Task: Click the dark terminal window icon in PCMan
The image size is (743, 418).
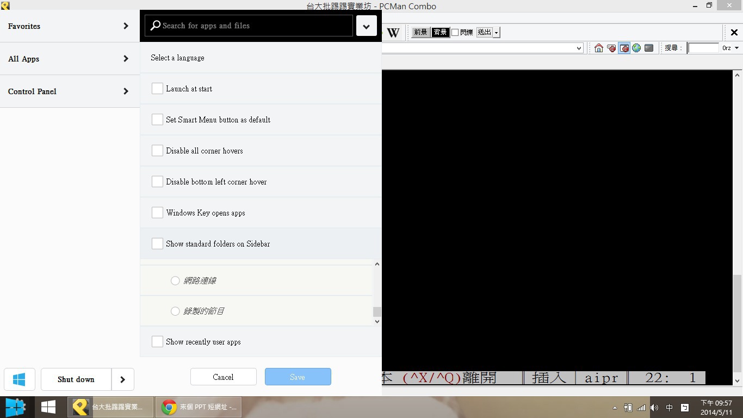Action: (x=649, y=48)
